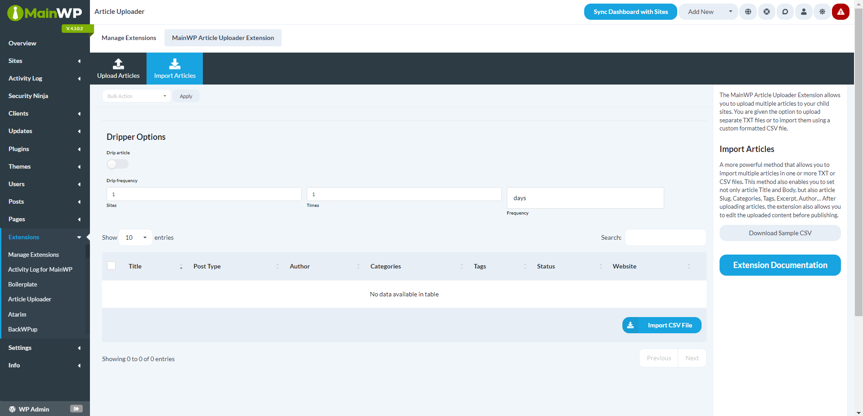This screenshot has width=863, height=416.
Task: Sort table by Website column
Action: [651, 266]
